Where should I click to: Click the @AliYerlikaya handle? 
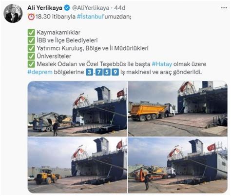click(x=91, y=8)
